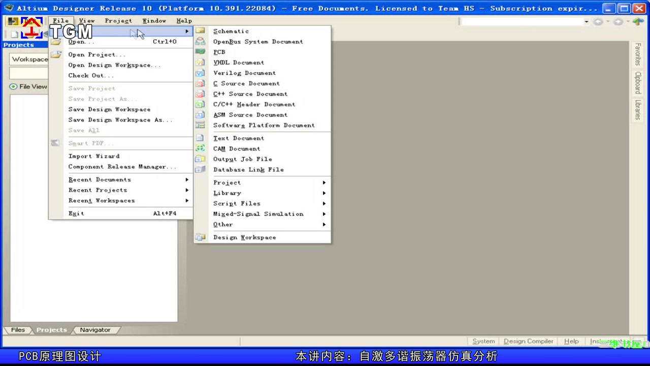
Task: Switch to the Projects panel tab
Action: pyautogui.click(x=51, y=330)
